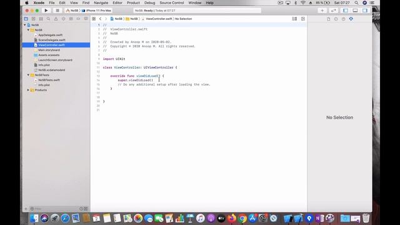Open the Product menu
Viewport: 400px width, 225px height.
coord(133,2)
